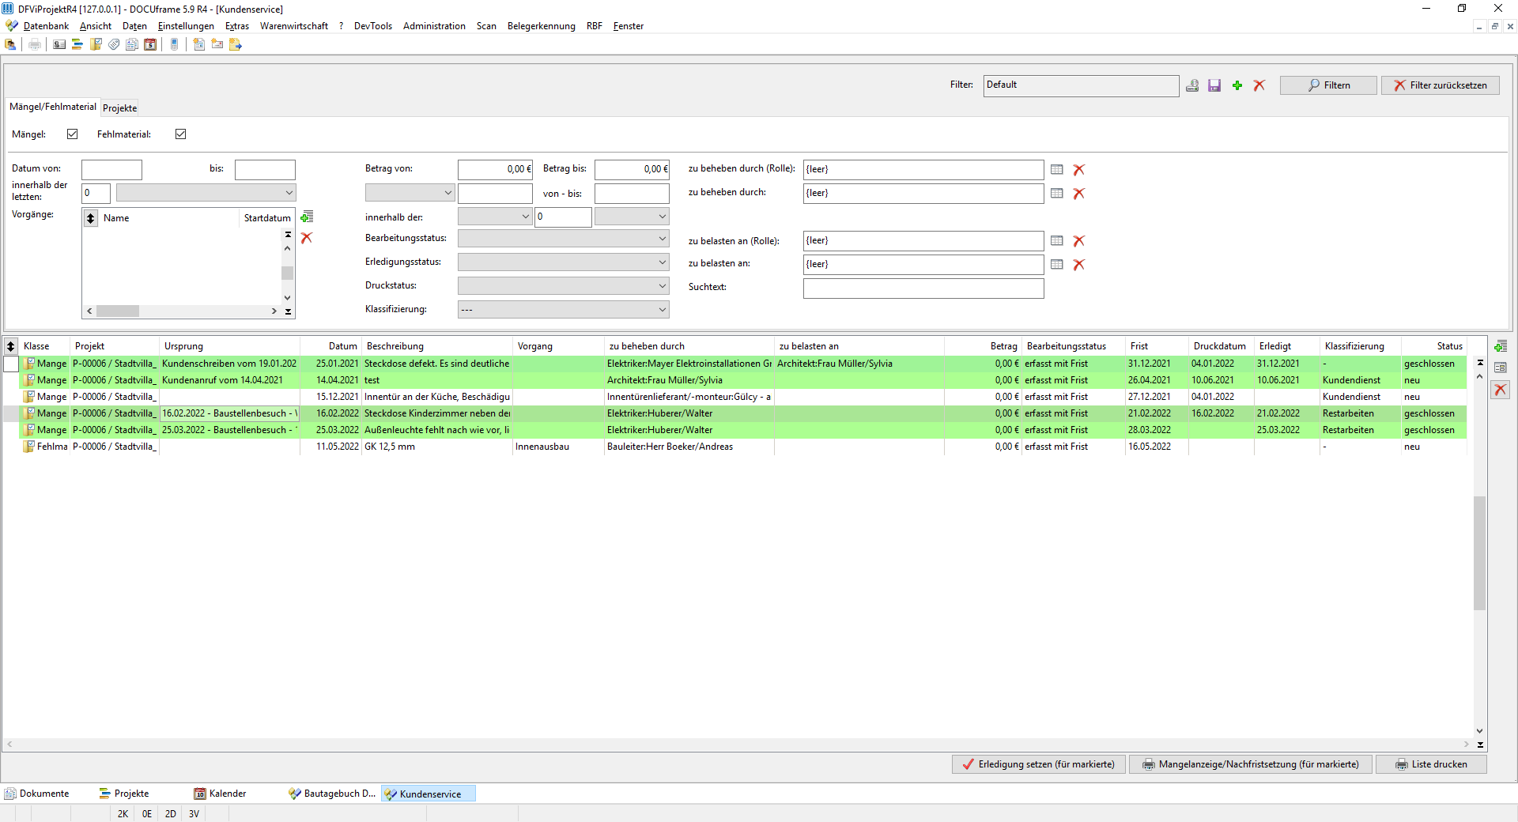The image size is (1518, 822).
Task: Switch to the Kalender bottom tab
Action: (221, 794)
